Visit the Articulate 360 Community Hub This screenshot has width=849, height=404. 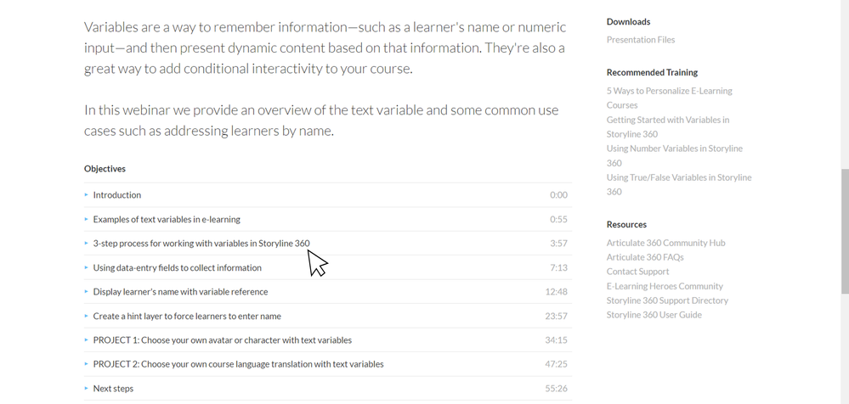pos(665,243)
